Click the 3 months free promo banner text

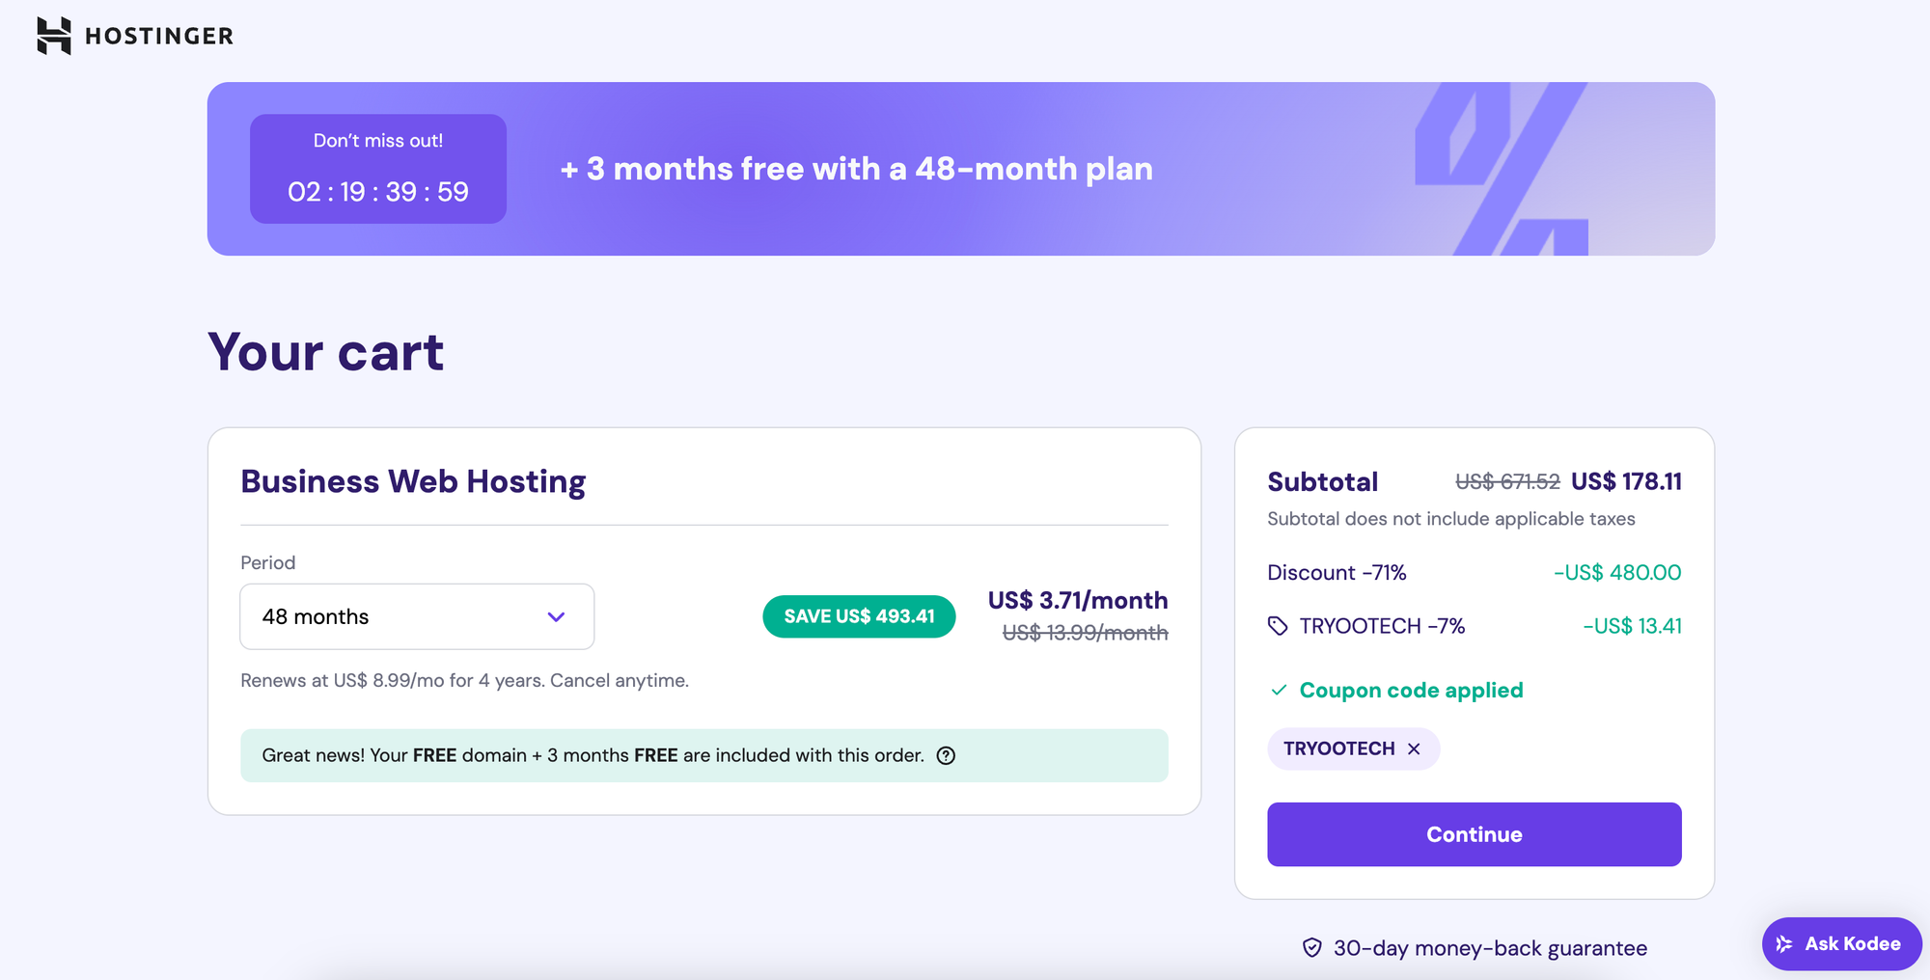click(x=856, y=169)
